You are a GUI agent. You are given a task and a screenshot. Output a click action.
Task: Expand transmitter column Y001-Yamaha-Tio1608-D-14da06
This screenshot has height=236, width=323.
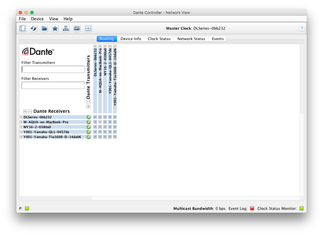(x=115, y=47)
